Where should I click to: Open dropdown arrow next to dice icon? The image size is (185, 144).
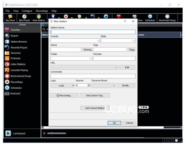coord(86,18)
